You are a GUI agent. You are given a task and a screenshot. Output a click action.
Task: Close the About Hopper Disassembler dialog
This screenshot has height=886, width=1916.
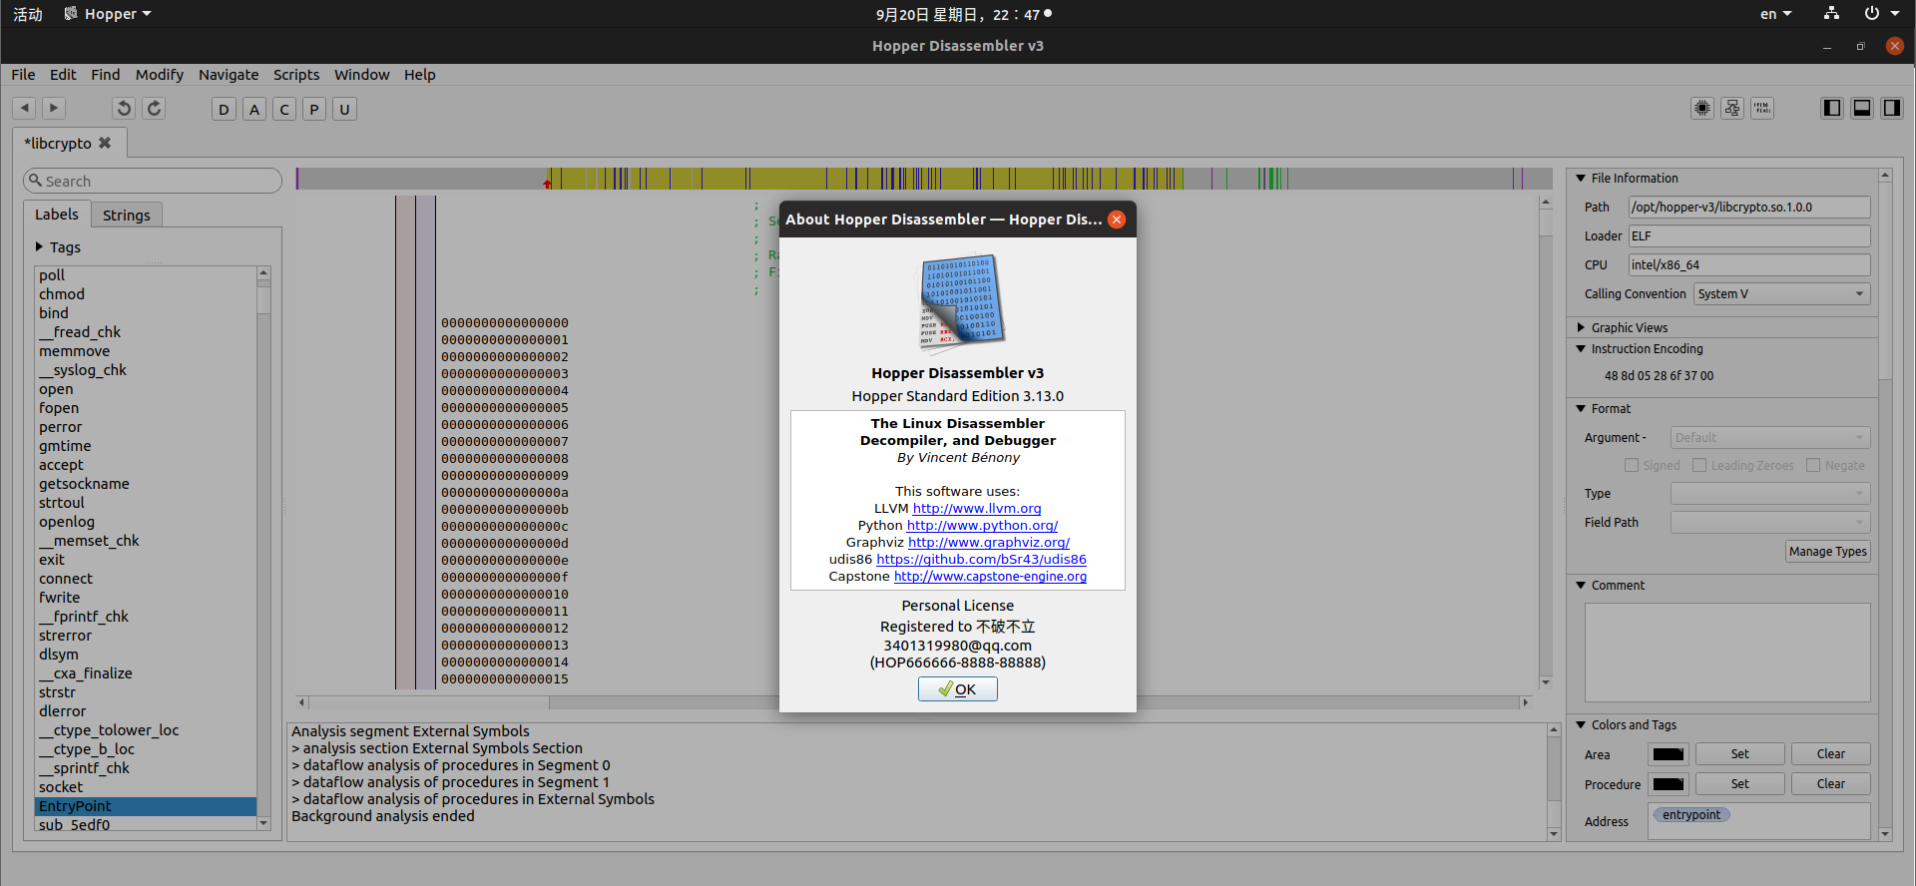coord(1117,220)
